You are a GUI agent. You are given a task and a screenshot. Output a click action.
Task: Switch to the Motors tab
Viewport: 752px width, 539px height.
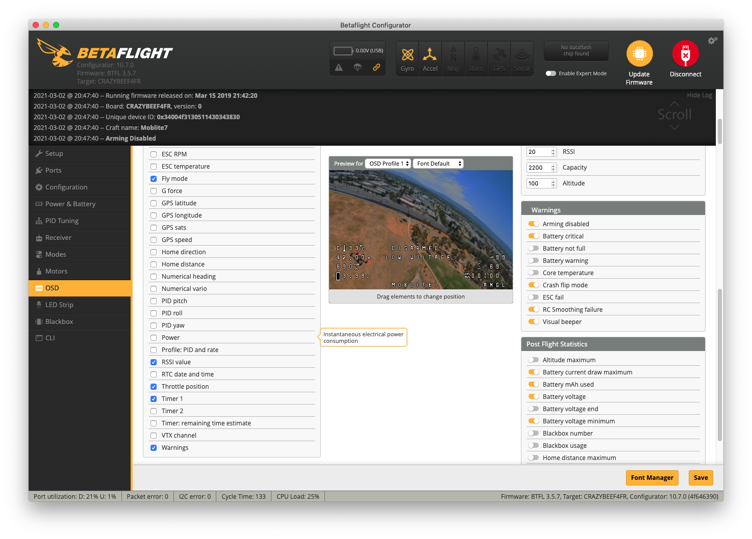click(80, 271)
